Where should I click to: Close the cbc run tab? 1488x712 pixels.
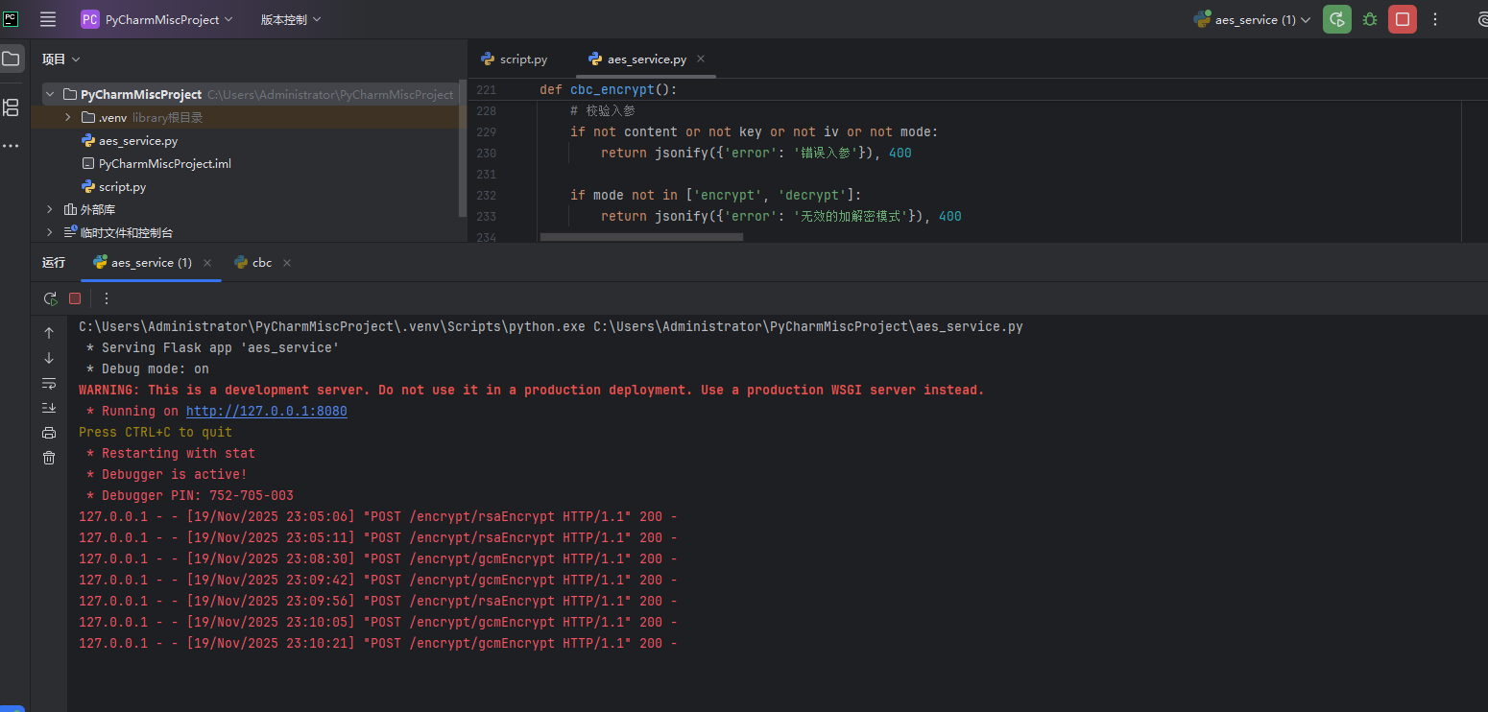(x=287, y=263)
